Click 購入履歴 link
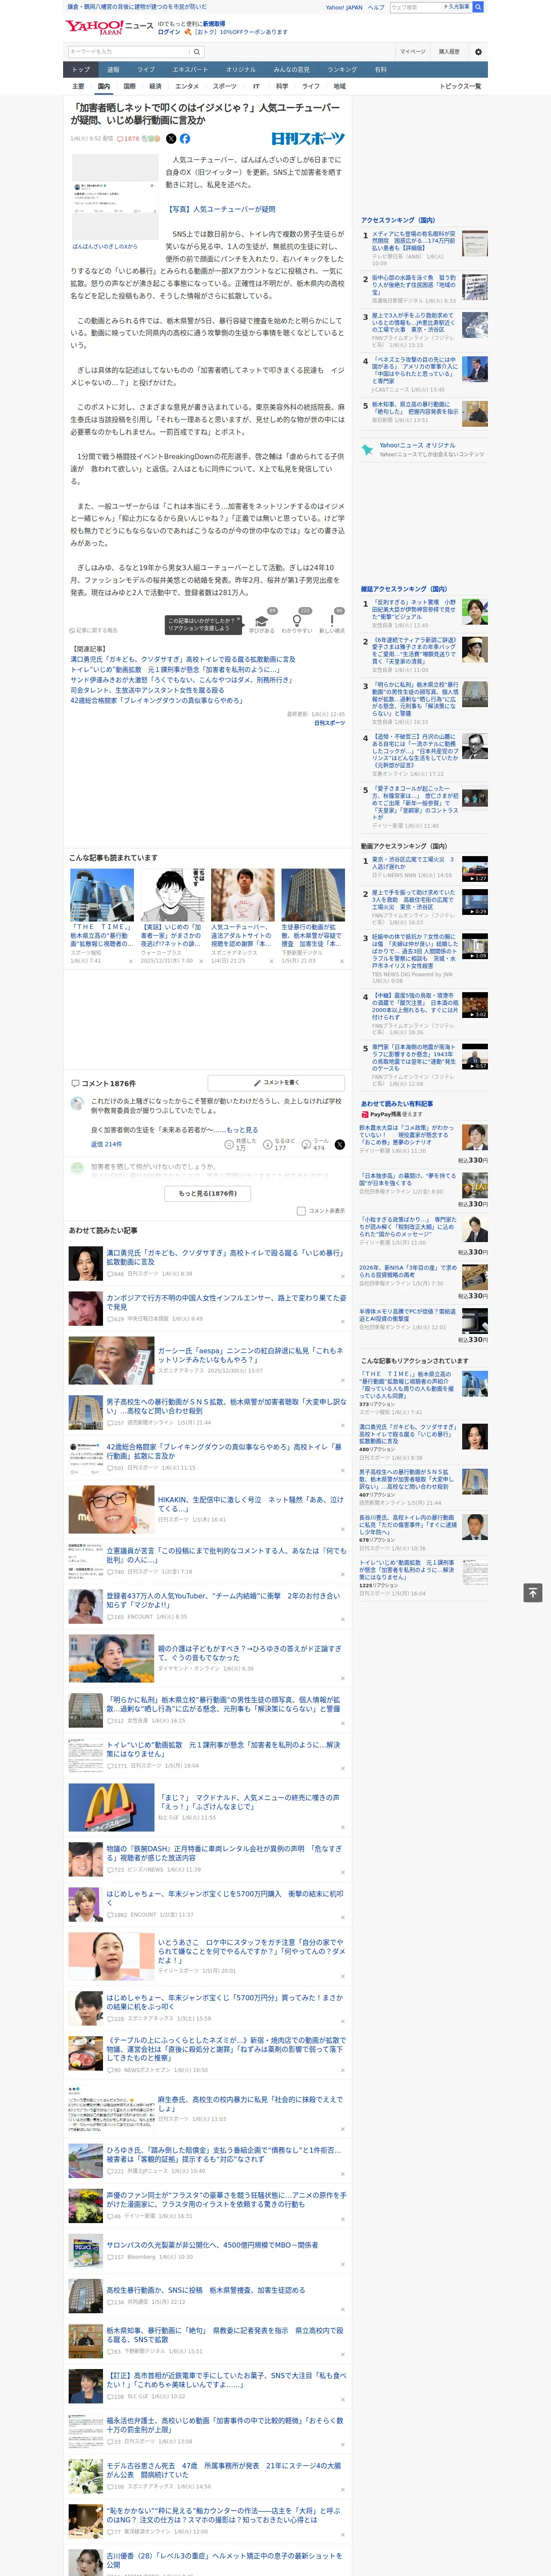The height and width of the screenshot is (2576, 551). (x=449, y=51)
